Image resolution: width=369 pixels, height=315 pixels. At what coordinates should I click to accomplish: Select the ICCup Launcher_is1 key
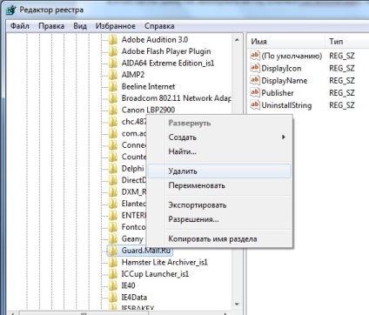tap(155, 274)
